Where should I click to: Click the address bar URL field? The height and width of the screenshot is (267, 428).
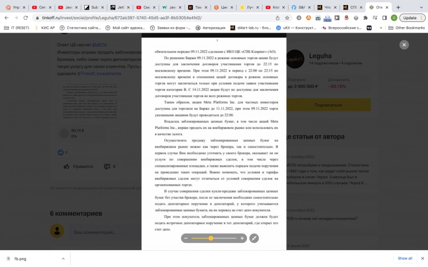[x=141, y=17]
